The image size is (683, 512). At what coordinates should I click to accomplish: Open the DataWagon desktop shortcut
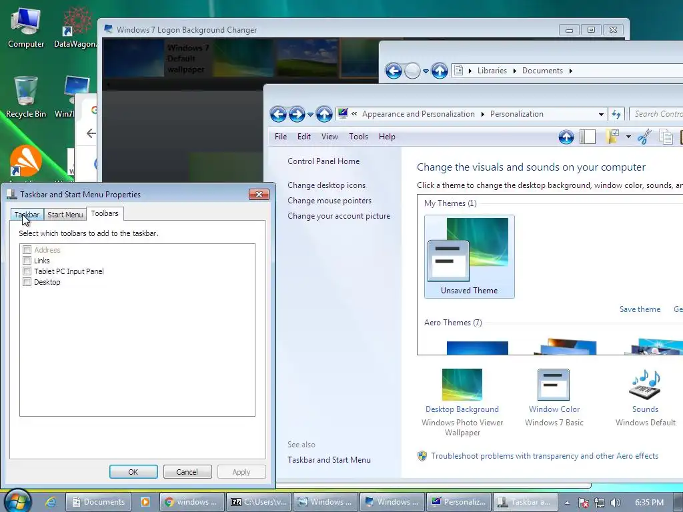[x=77, y=28]
